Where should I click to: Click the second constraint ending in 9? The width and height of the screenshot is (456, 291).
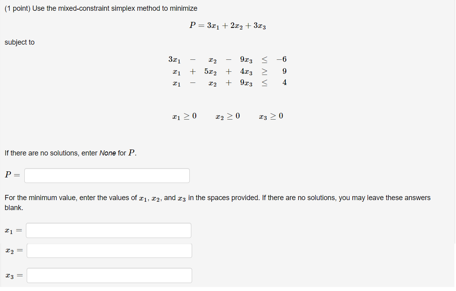[227, 71]
